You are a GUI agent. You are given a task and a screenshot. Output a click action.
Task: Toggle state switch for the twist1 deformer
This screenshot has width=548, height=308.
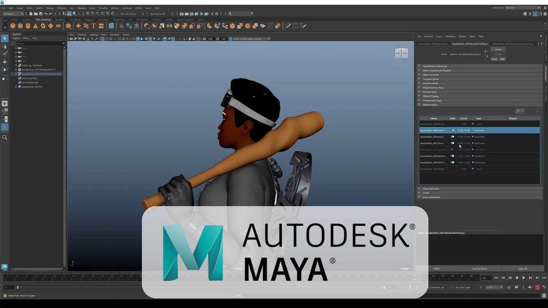(x=453, y=137)
